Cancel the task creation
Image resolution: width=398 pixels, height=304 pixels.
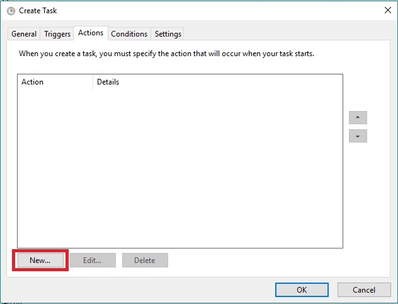point(364,289)
